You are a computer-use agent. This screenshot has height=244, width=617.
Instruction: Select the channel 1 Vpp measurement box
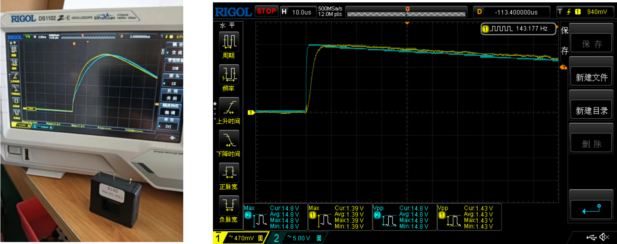click(469, 217)
